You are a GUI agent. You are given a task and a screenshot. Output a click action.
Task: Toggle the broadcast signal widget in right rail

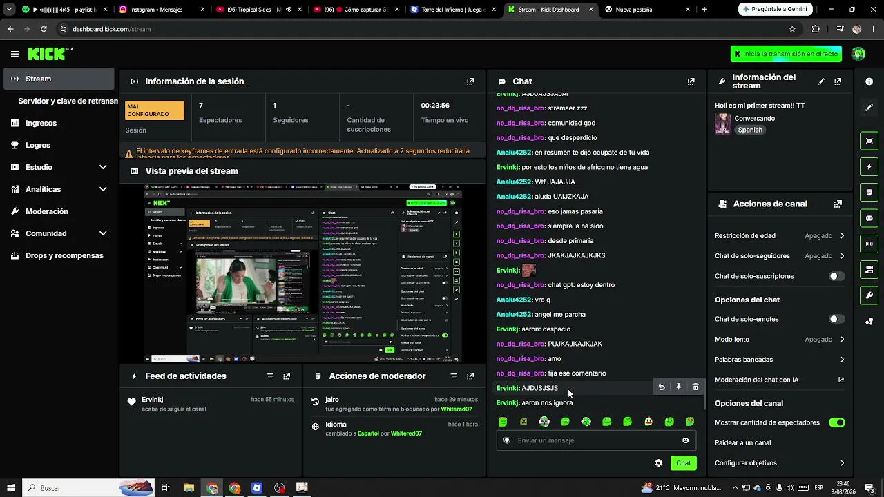[869, 244]
